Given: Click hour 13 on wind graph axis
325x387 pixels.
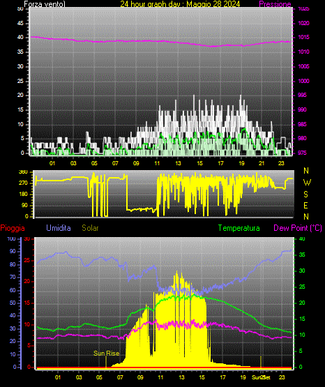Looking at the screenshot, I should 178,163.
